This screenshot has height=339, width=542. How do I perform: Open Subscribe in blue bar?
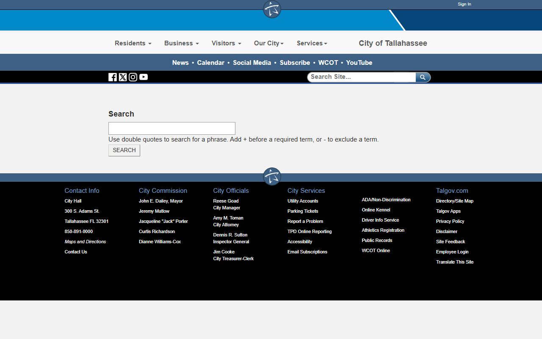click(295, 63)
